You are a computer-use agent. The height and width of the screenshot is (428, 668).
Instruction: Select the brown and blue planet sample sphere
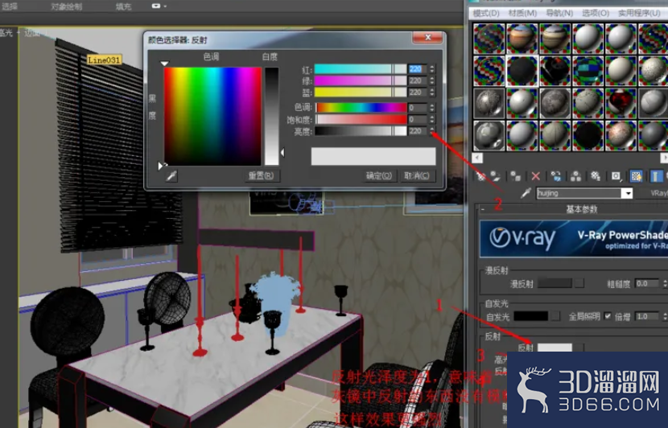[522, 39]
